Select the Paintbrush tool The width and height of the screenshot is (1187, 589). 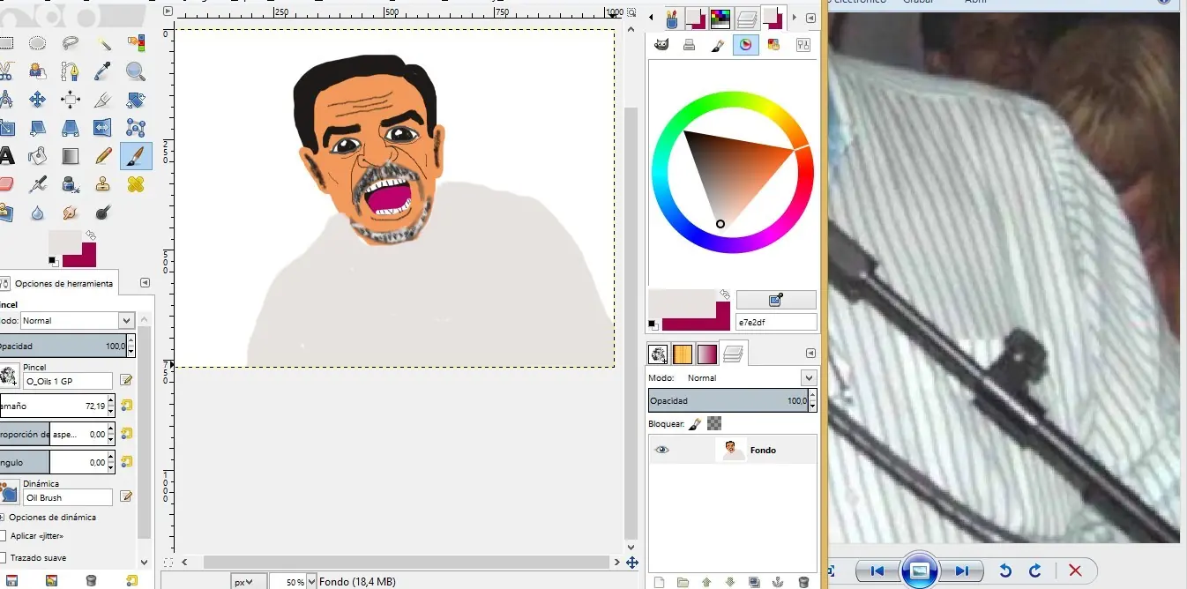[x=136, y=156]
